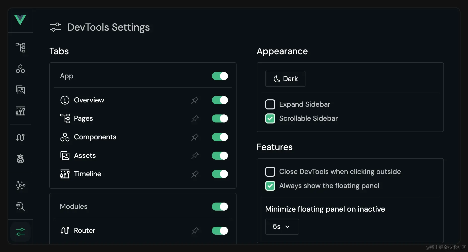The width and height of the screenshot is (468, 252).
Task: Open the Graph nodes icon in sidebar
Action: click(x=20, y=185)
